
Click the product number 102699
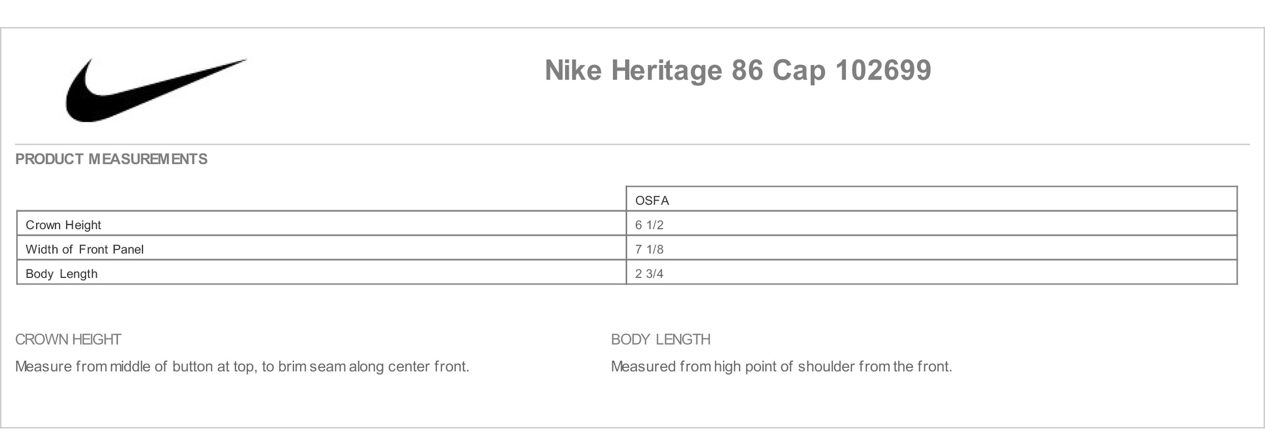click(x=883, y=70)
